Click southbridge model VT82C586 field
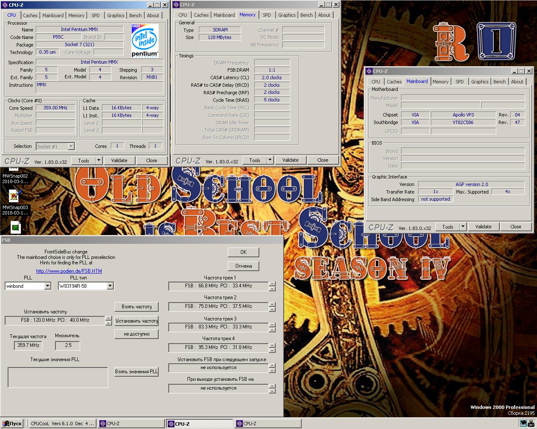The height and width of the screenshot is (429, 537). (463, 122)
